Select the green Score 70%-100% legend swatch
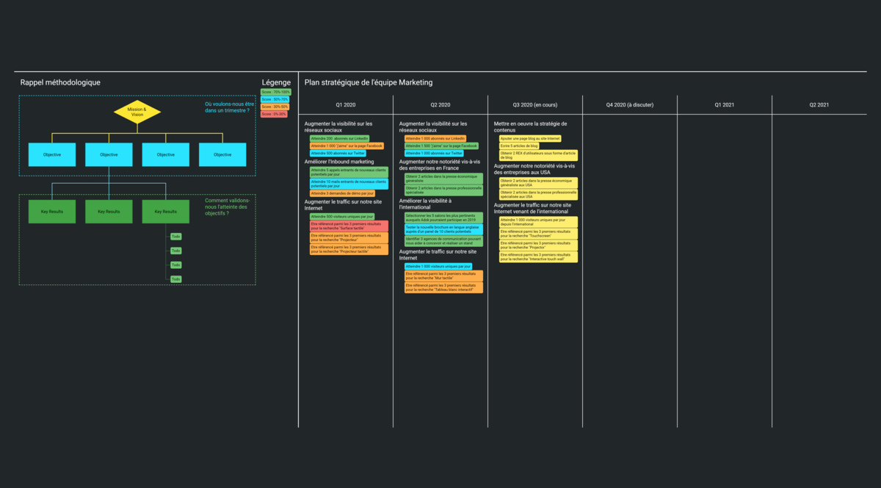This screenshot has width=881, height=488. (x=275, y=92)
